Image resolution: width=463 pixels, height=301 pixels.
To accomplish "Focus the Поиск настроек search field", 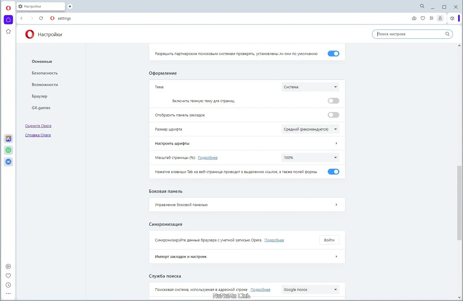I will [x=410, y=34].
